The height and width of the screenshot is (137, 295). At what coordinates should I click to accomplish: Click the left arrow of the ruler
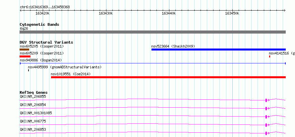[21, 11]
